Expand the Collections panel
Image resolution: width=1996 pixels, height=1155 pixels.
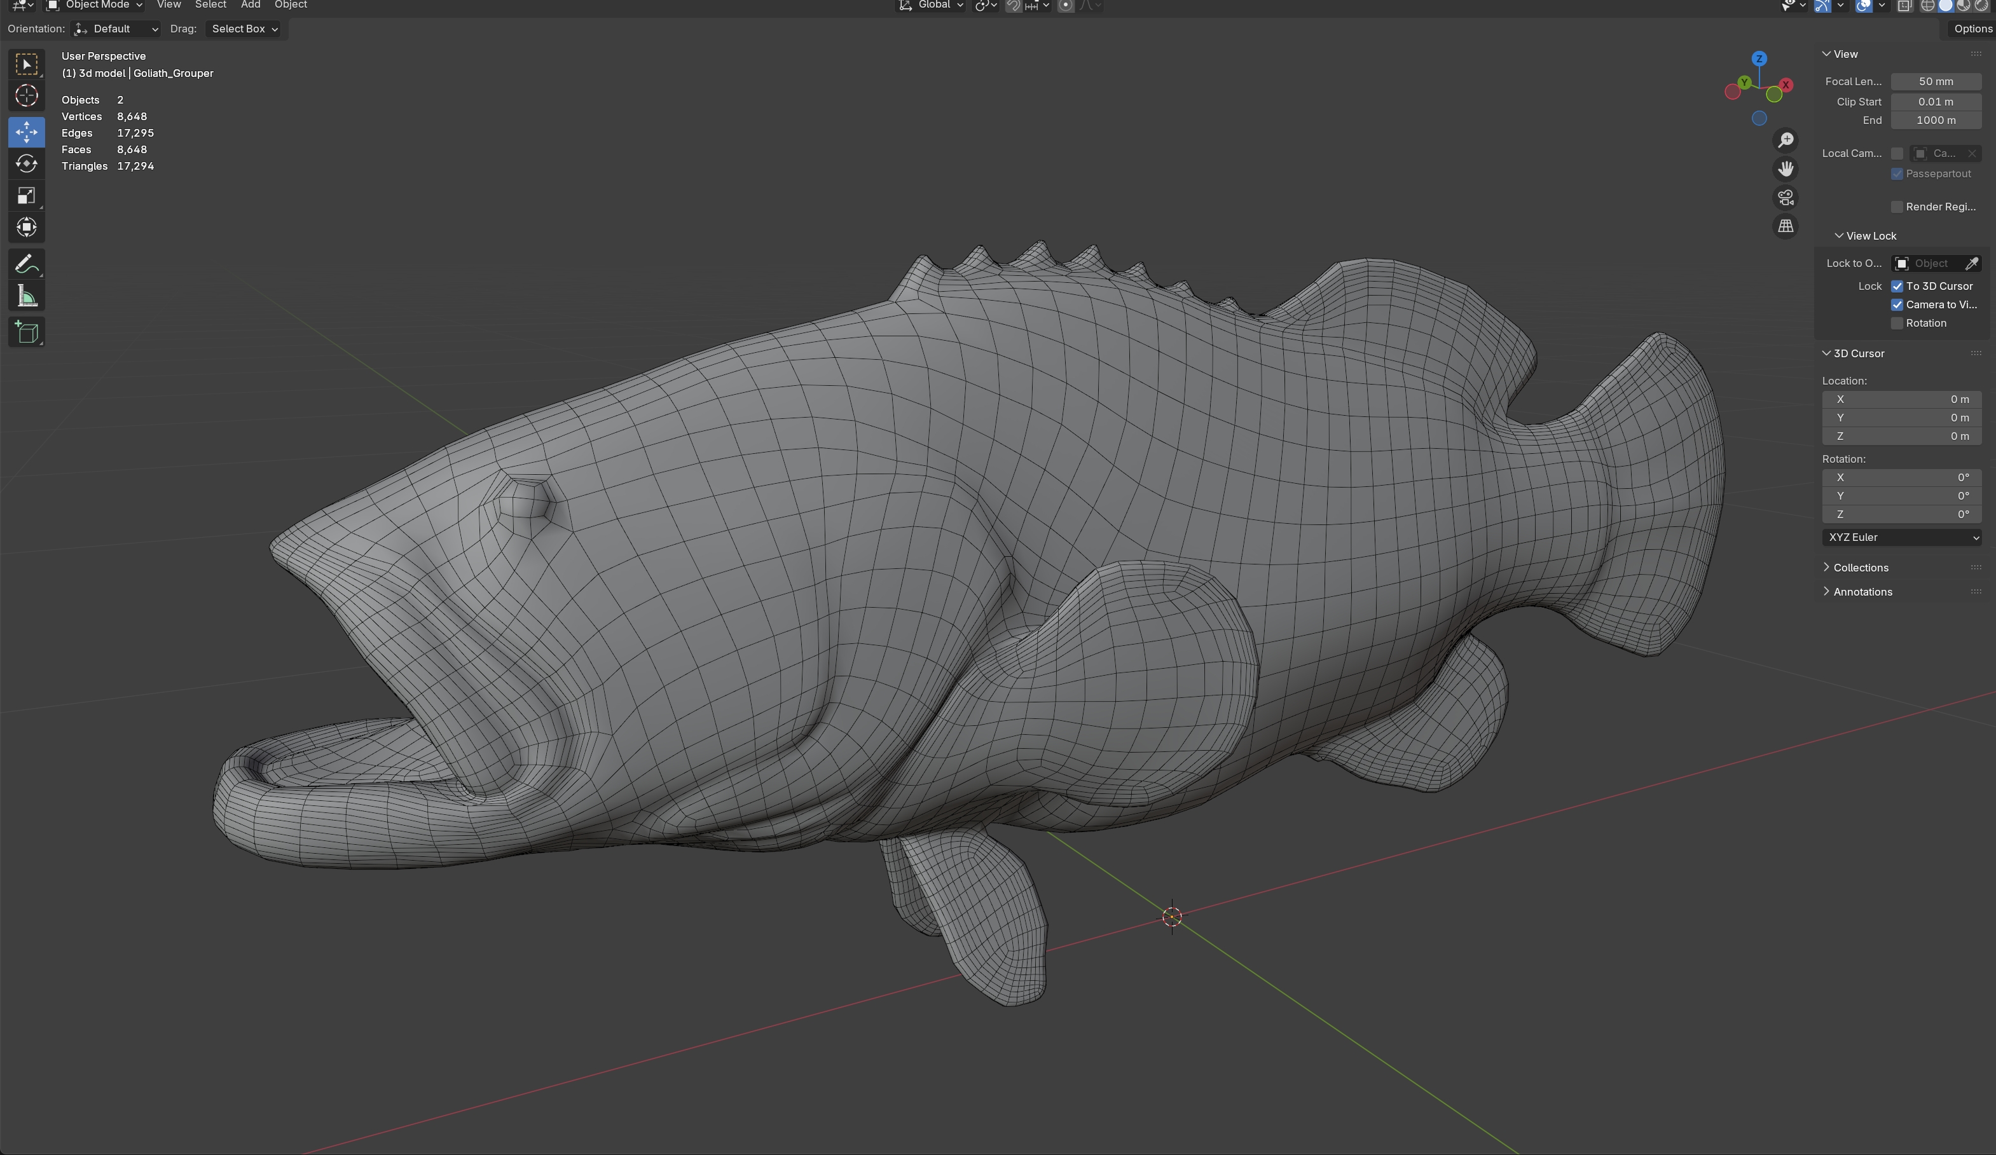coord(1860,568)
